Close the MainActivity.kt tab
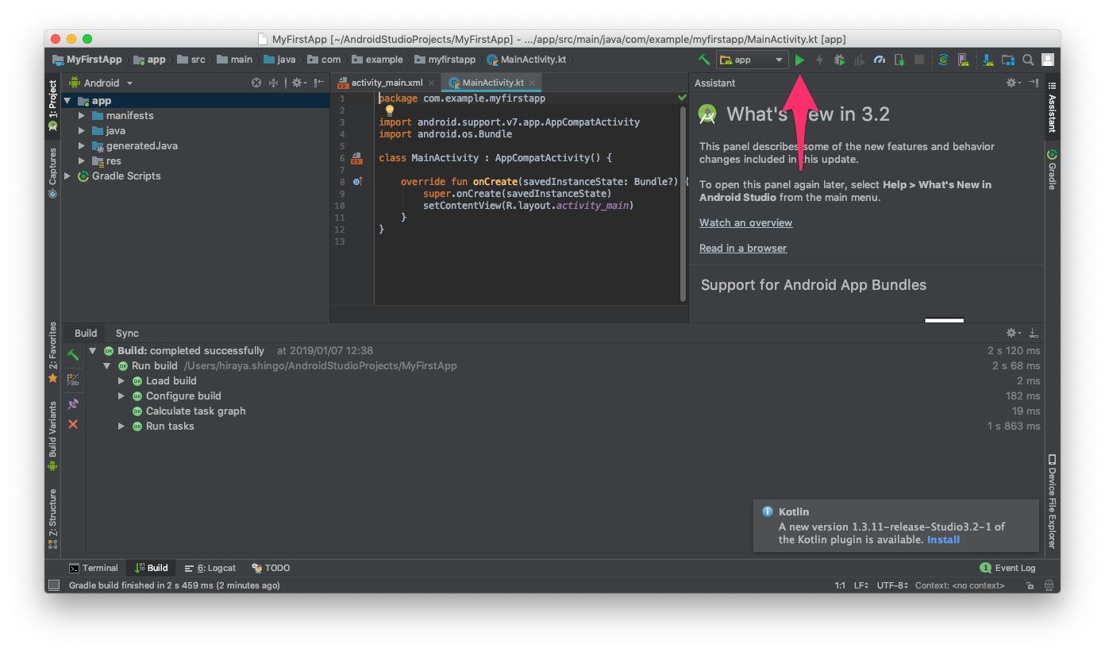1105x652 pixels. point(533,83)
